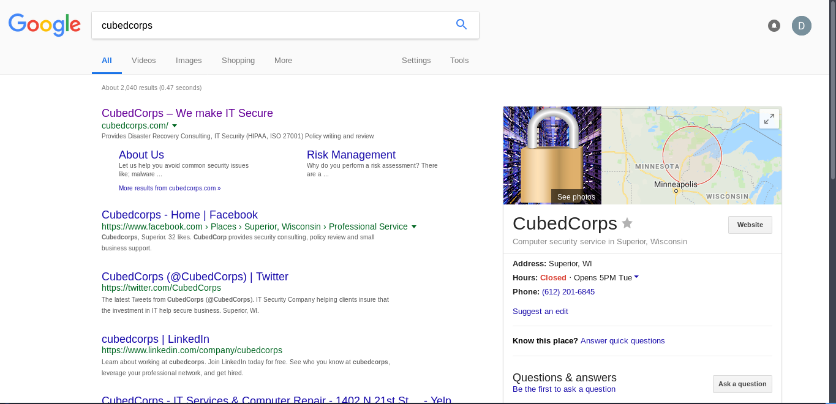Click the padlock See photos thumbnail

point(552,155)
